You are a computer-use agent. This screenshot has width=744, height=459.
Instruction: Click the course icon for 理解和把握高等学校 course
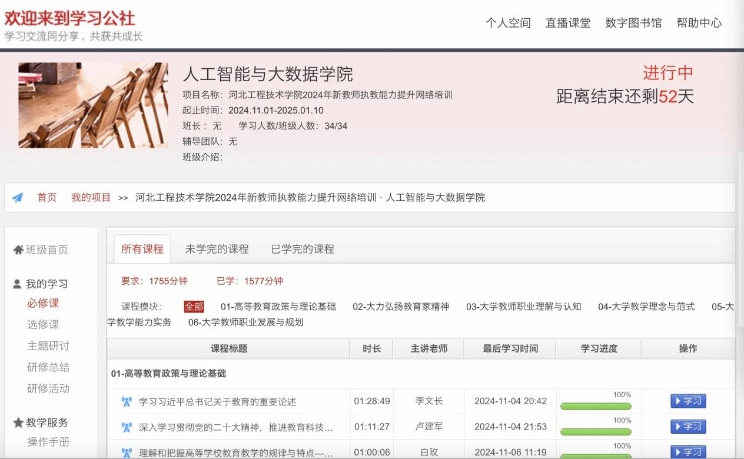pyautogui.click(x=126, y=452)
